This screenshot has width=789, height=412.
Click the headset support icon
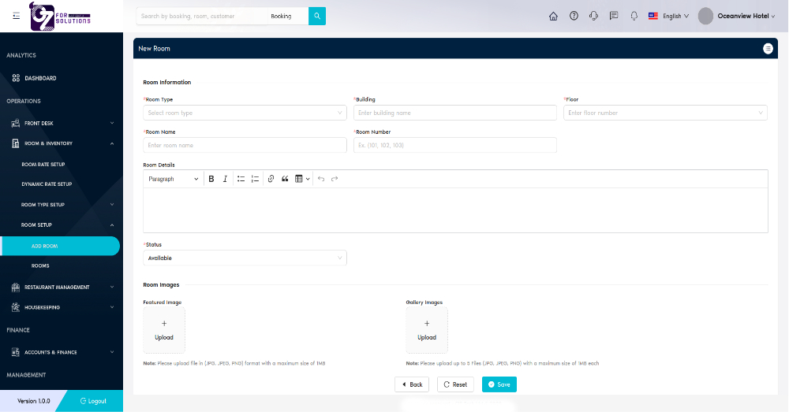click(x=594, y=16)
